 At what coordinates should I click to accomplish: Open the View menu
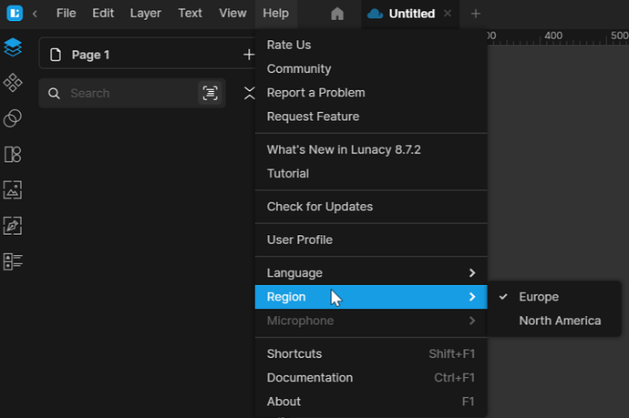pyautogui.click(x=232, y=14)
